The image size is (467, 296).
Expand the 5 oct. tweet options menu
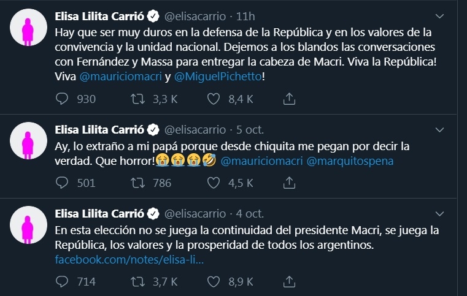pos(439,130)
